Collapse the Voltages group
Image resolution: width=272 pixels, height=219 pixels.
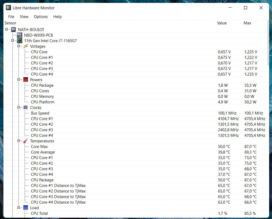[19, 46]
